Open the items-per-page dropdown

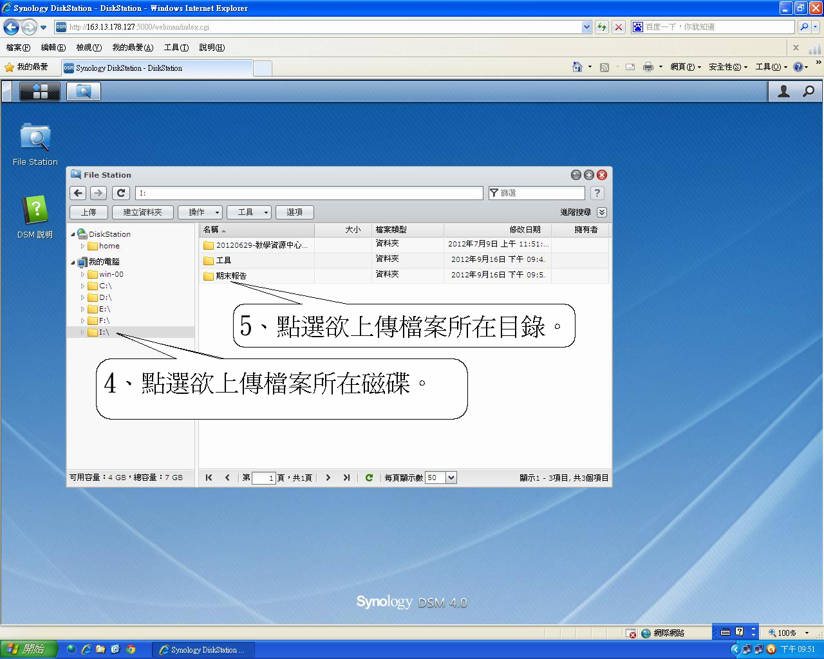click(x=451, y=478)
